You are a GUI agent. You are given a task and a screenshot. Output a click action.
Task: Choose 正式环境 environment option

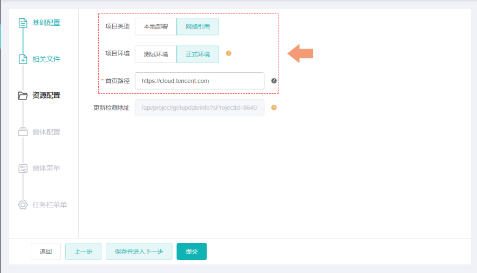[197, 54]
